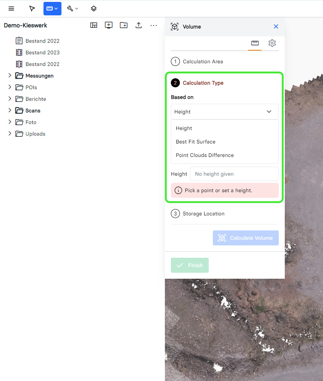The height and width of the screenshot is (381, 323).
Task: Open the three-dot more options menu
Action: (x=154, y=25)
